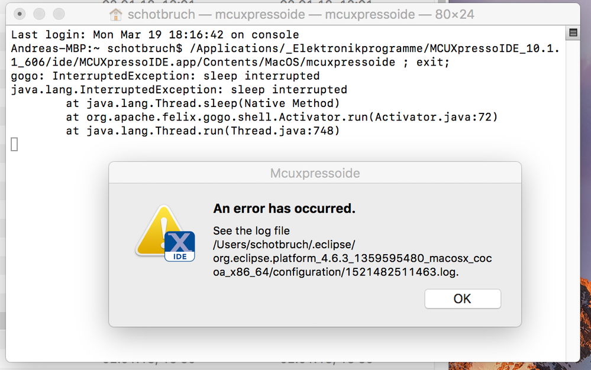Click the blue X IDE badge icon
Screen dimensions: 591x370
tap(180, 246)
